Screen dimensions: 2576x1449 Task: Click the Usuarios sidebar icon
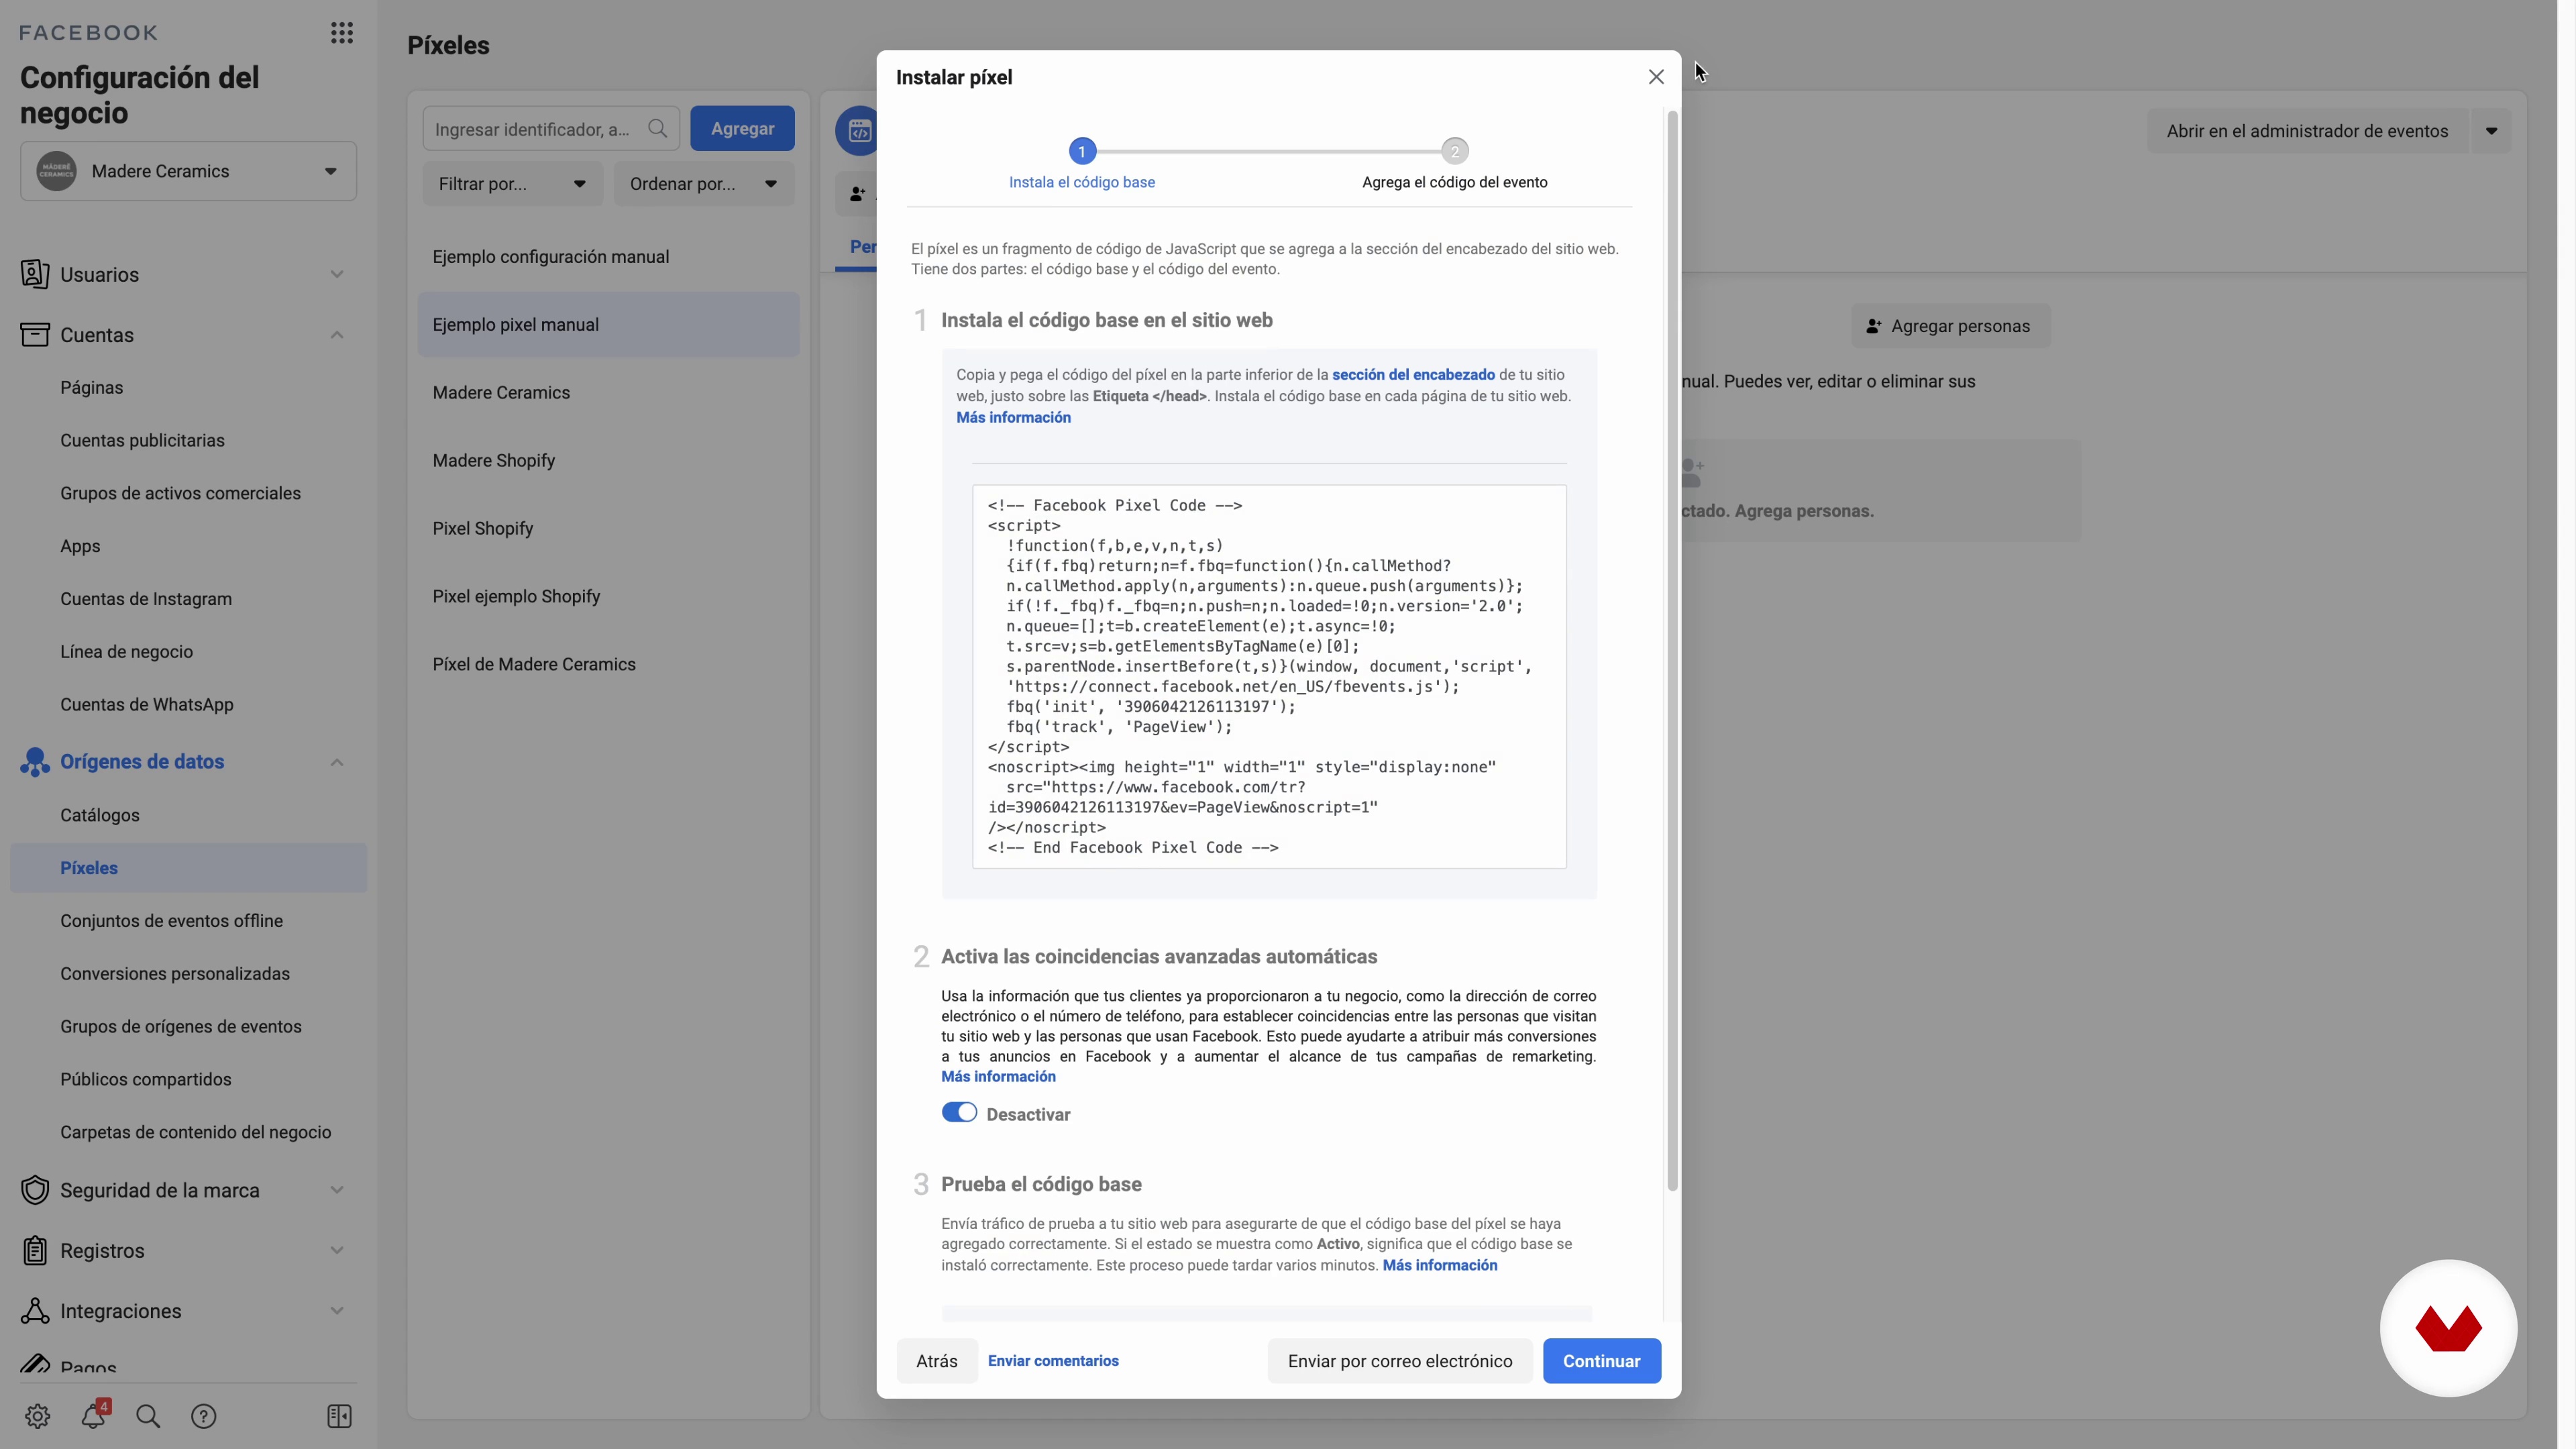click(x=35, y=274)
